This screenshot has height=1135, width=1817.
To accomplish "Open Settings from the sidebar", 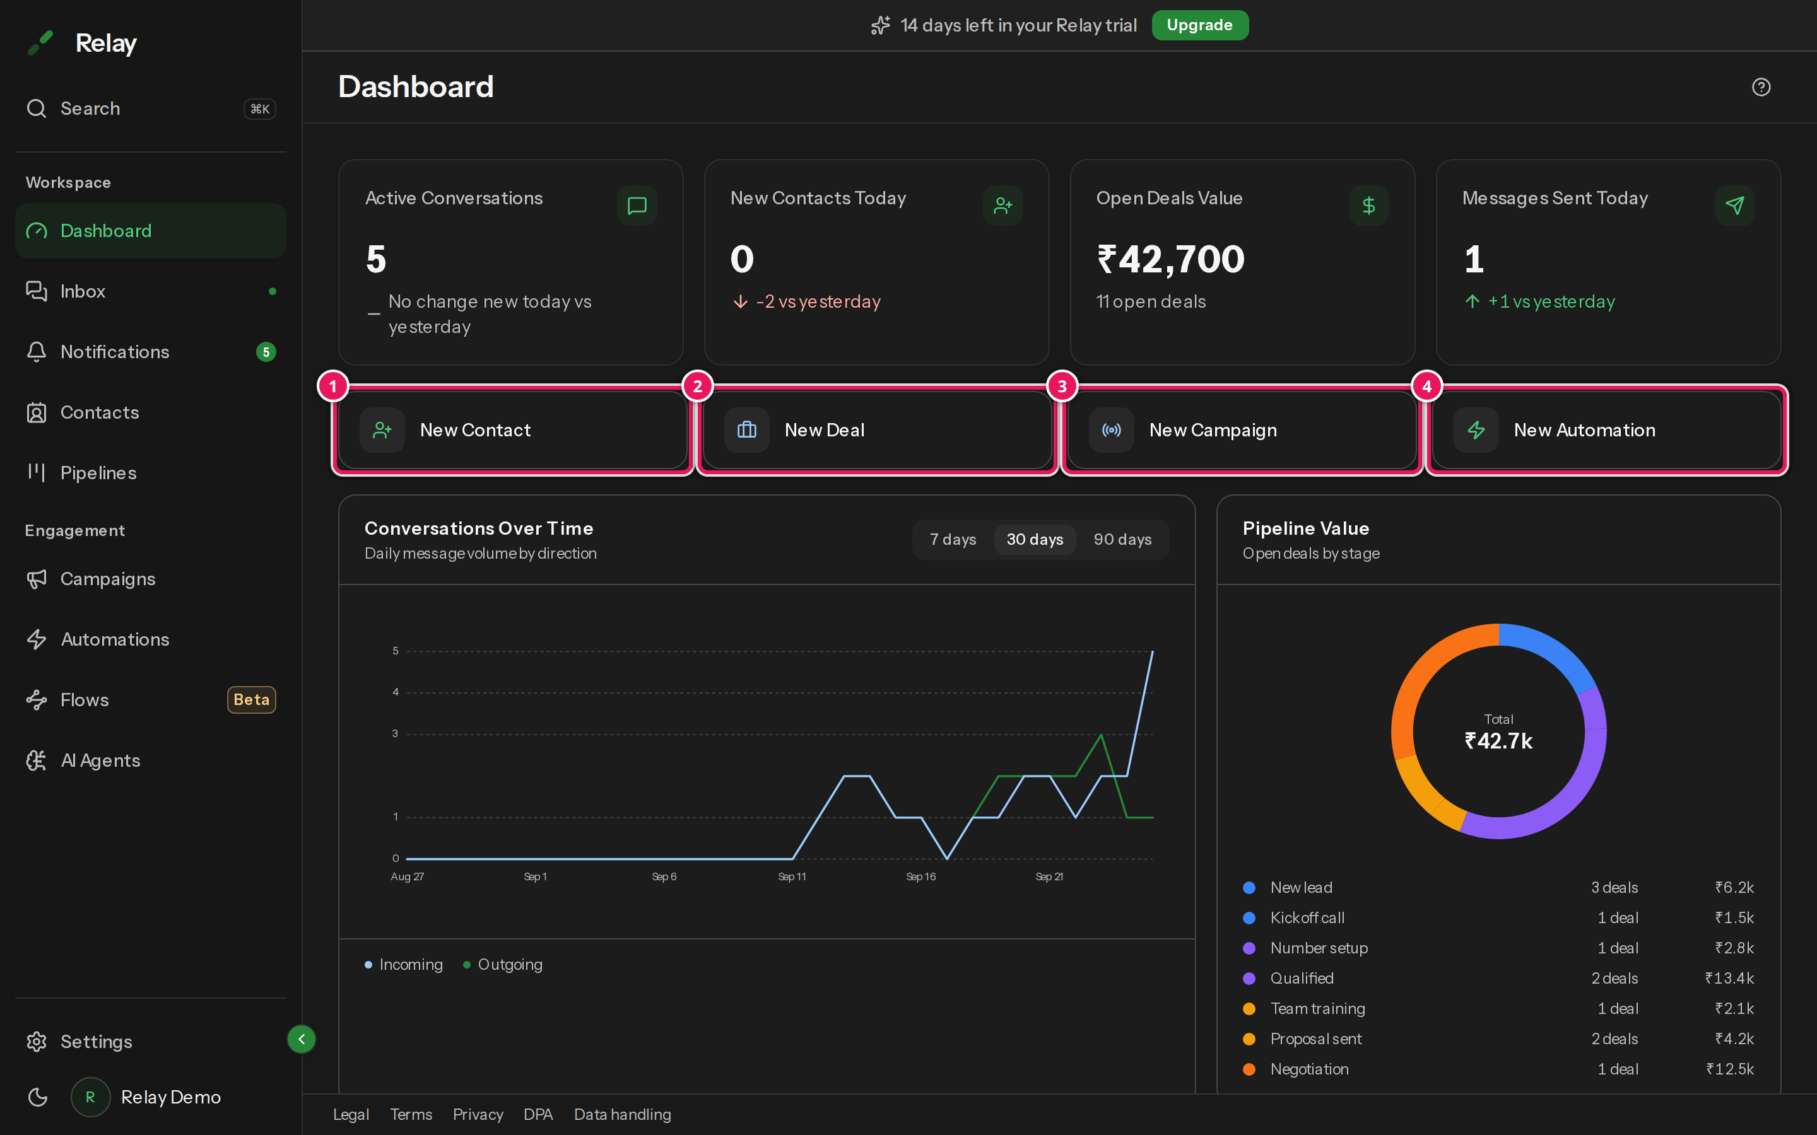I will [x=150, y=1042].
